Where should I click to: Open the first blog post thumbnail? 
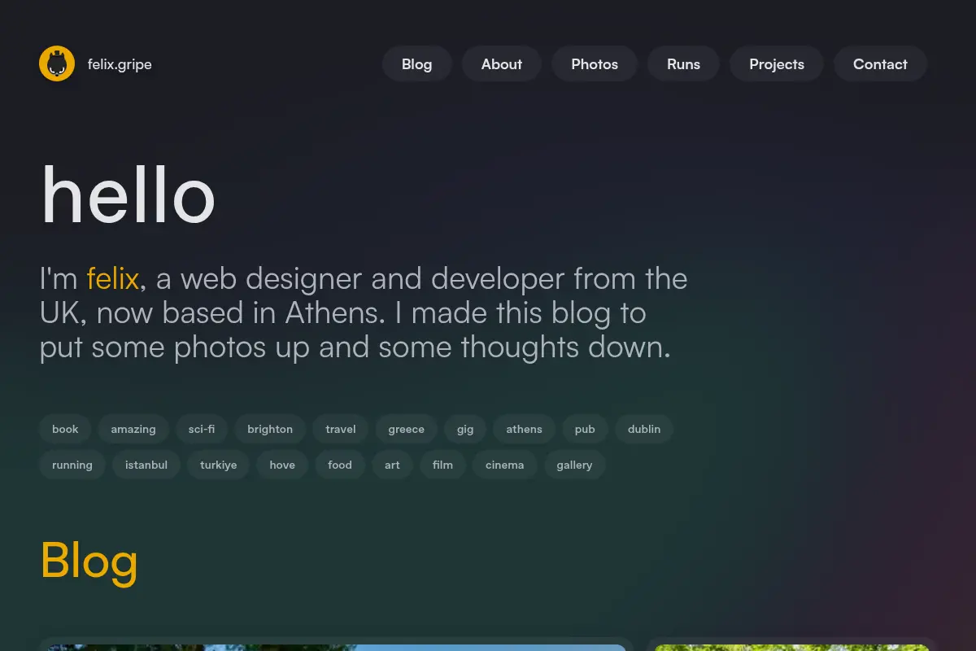(336, 647)
